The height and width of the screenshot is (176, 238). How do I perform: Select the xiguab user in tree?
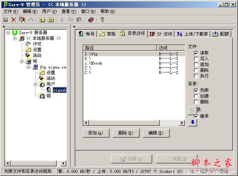pos(60,90)
